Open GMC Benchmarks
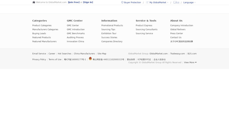The width and height of the screenshot is (229, 128). [76, 33]
